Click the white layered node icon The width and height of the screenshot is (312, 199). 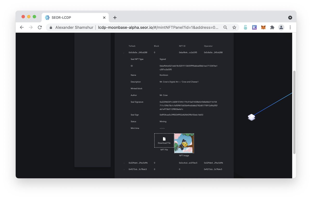251,117
